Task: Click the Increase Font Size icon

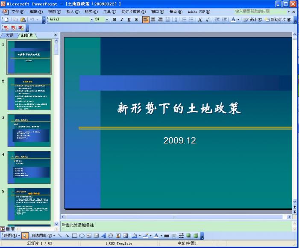Action: click(200, 20)
